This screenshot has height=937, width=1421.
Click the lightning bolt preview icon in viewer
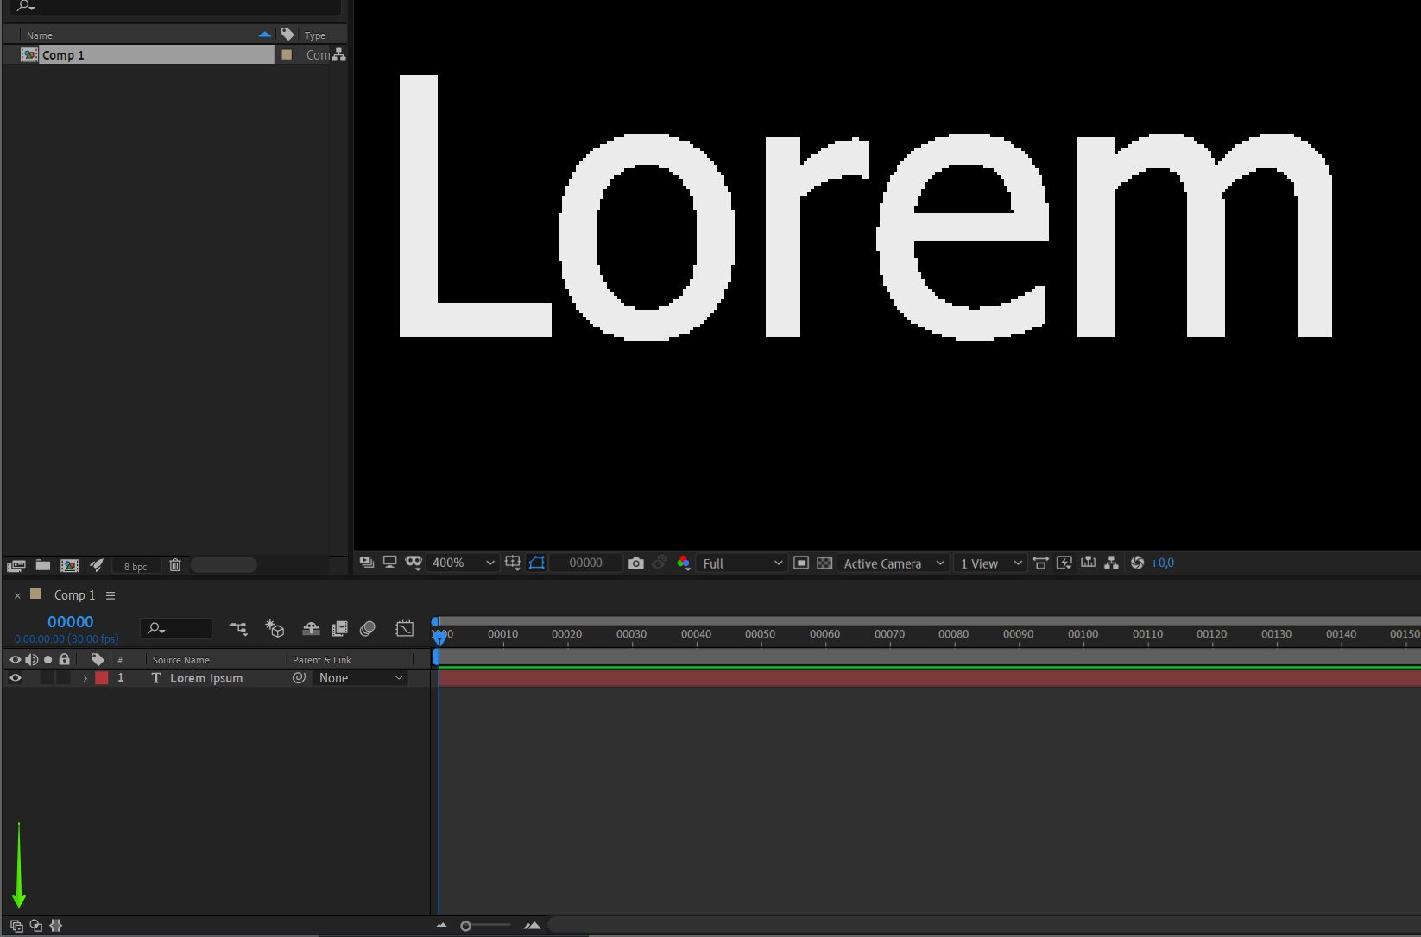[1064, 563]
